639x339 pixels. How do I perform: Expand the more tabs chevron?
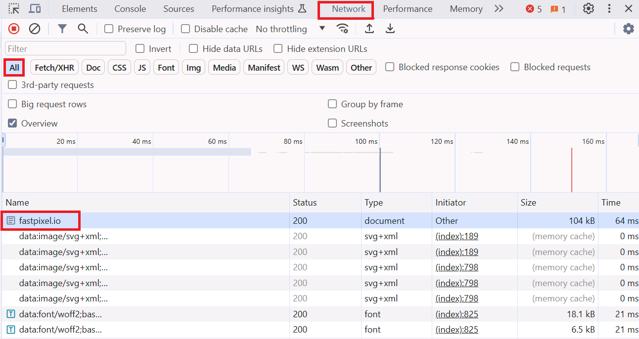tap(499, 9)
